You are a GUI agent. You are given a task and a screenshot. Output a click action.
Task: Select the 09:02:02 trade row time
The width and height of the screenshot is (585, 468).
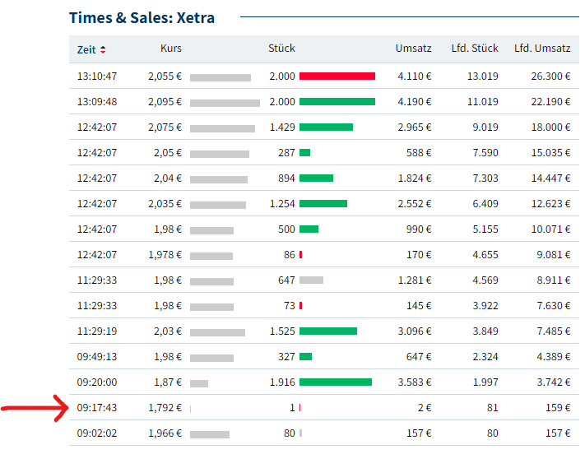(97, 433)
